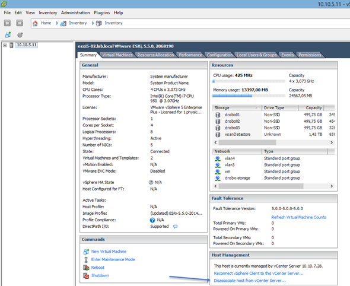350x286 pixels.
Task: Switch to the Virtual Machines tab
Action: pyautogui.click(x=117, y=55)
